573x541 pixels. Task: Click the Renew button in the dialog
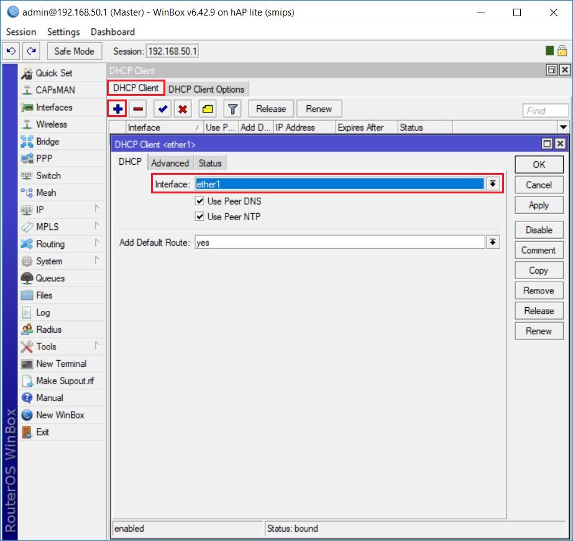[x=539, y=331]
